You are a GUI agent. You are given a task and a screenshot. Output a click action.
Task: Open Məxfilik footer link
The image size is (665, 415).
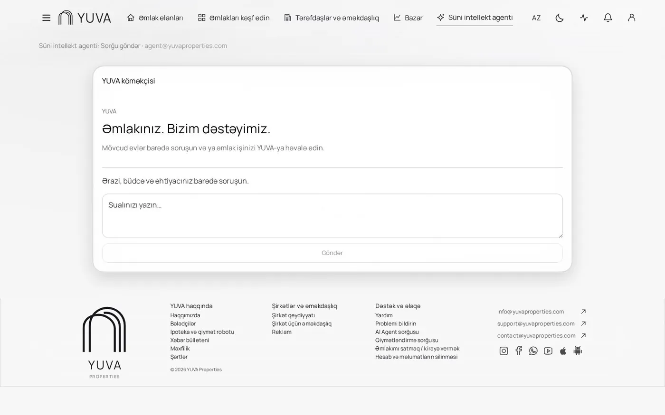(x=180, y=349)
